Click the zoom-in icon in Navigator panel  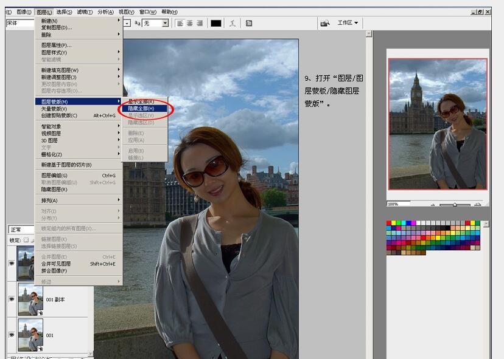click(x=477, y=205)
